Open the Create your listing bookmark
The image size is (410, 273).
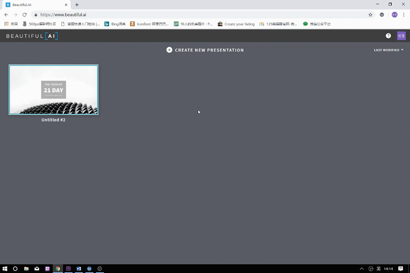tap(236, 24)
